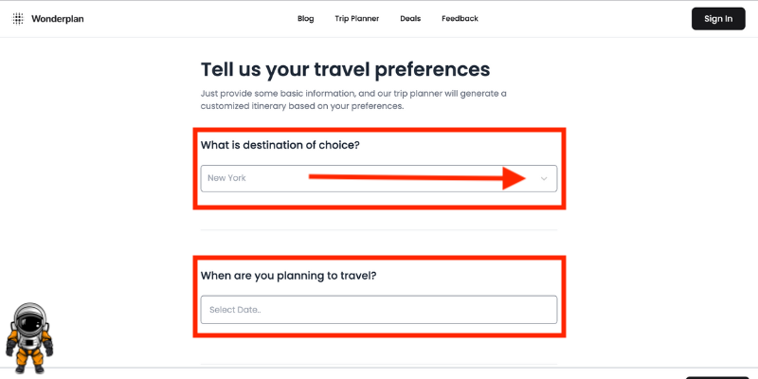Open the Select Date travel field
Image resolution: width=758 pixels, height=379 pixels.
pyautogui.click(x=378, y=310)
